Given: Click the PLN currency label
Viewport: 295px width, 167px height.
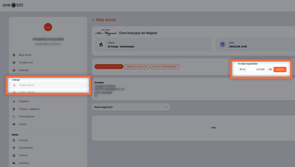Looking at the screenshot, I should coord(243,70).
